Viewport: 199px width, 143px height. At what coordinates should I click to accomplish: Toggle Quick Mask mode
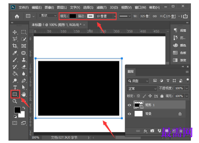(x=15, y=123)
